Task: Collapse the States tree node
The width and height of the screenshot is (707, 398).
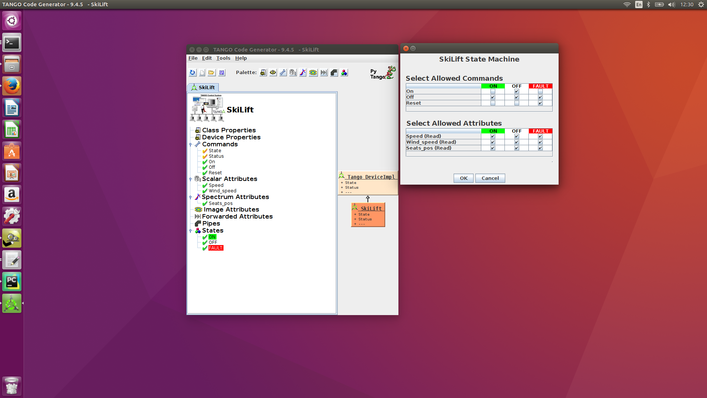Action: pyautogui.click(x=190, y=231)
